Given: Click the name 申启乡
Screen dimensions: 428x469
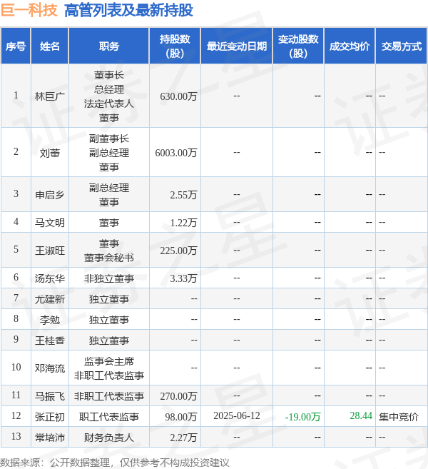Looking at the screenshot, I should 50,195.
